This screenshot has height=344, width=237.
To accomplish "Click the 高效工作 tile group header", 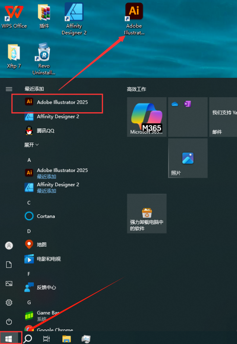I will click(x=136, y=89).
